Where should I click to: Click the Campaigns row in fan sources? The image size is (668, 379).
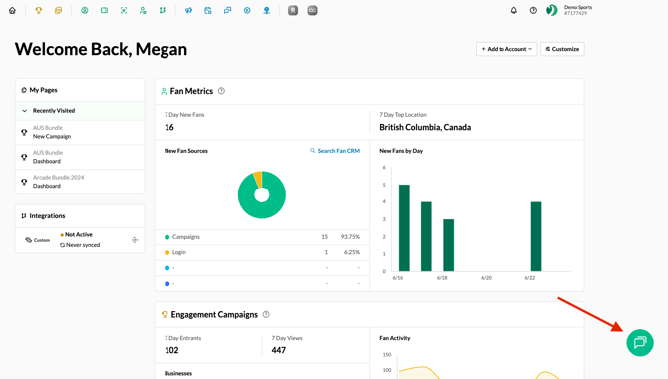pos(262,237)
